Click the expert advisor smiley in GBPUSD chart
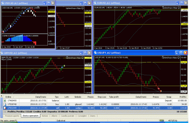Image resolution: width=189 pixels, height=123 pixels. click(82, 58)
